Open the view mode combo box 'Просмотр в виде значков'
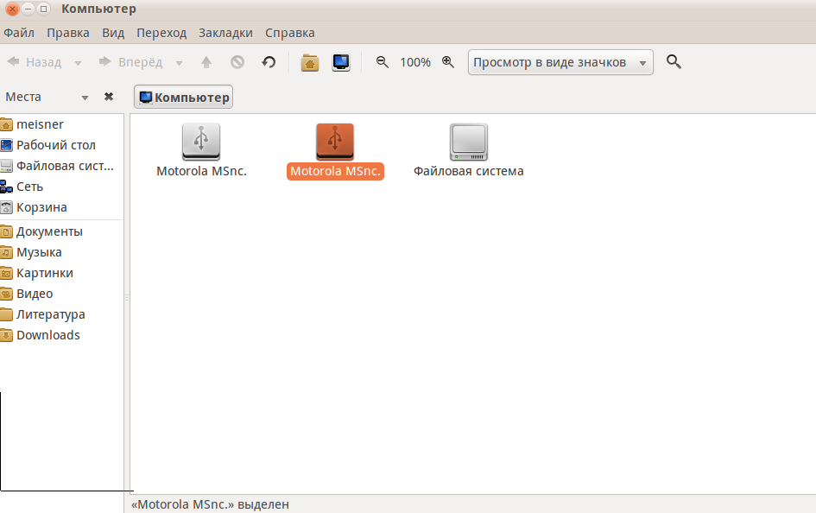This screenshot has height=513, width=816. pyautogui.click(x=560, y=62)
